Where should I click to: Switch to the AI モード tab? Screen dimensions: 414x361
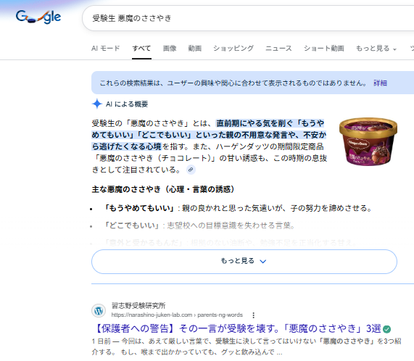[106, 49]
